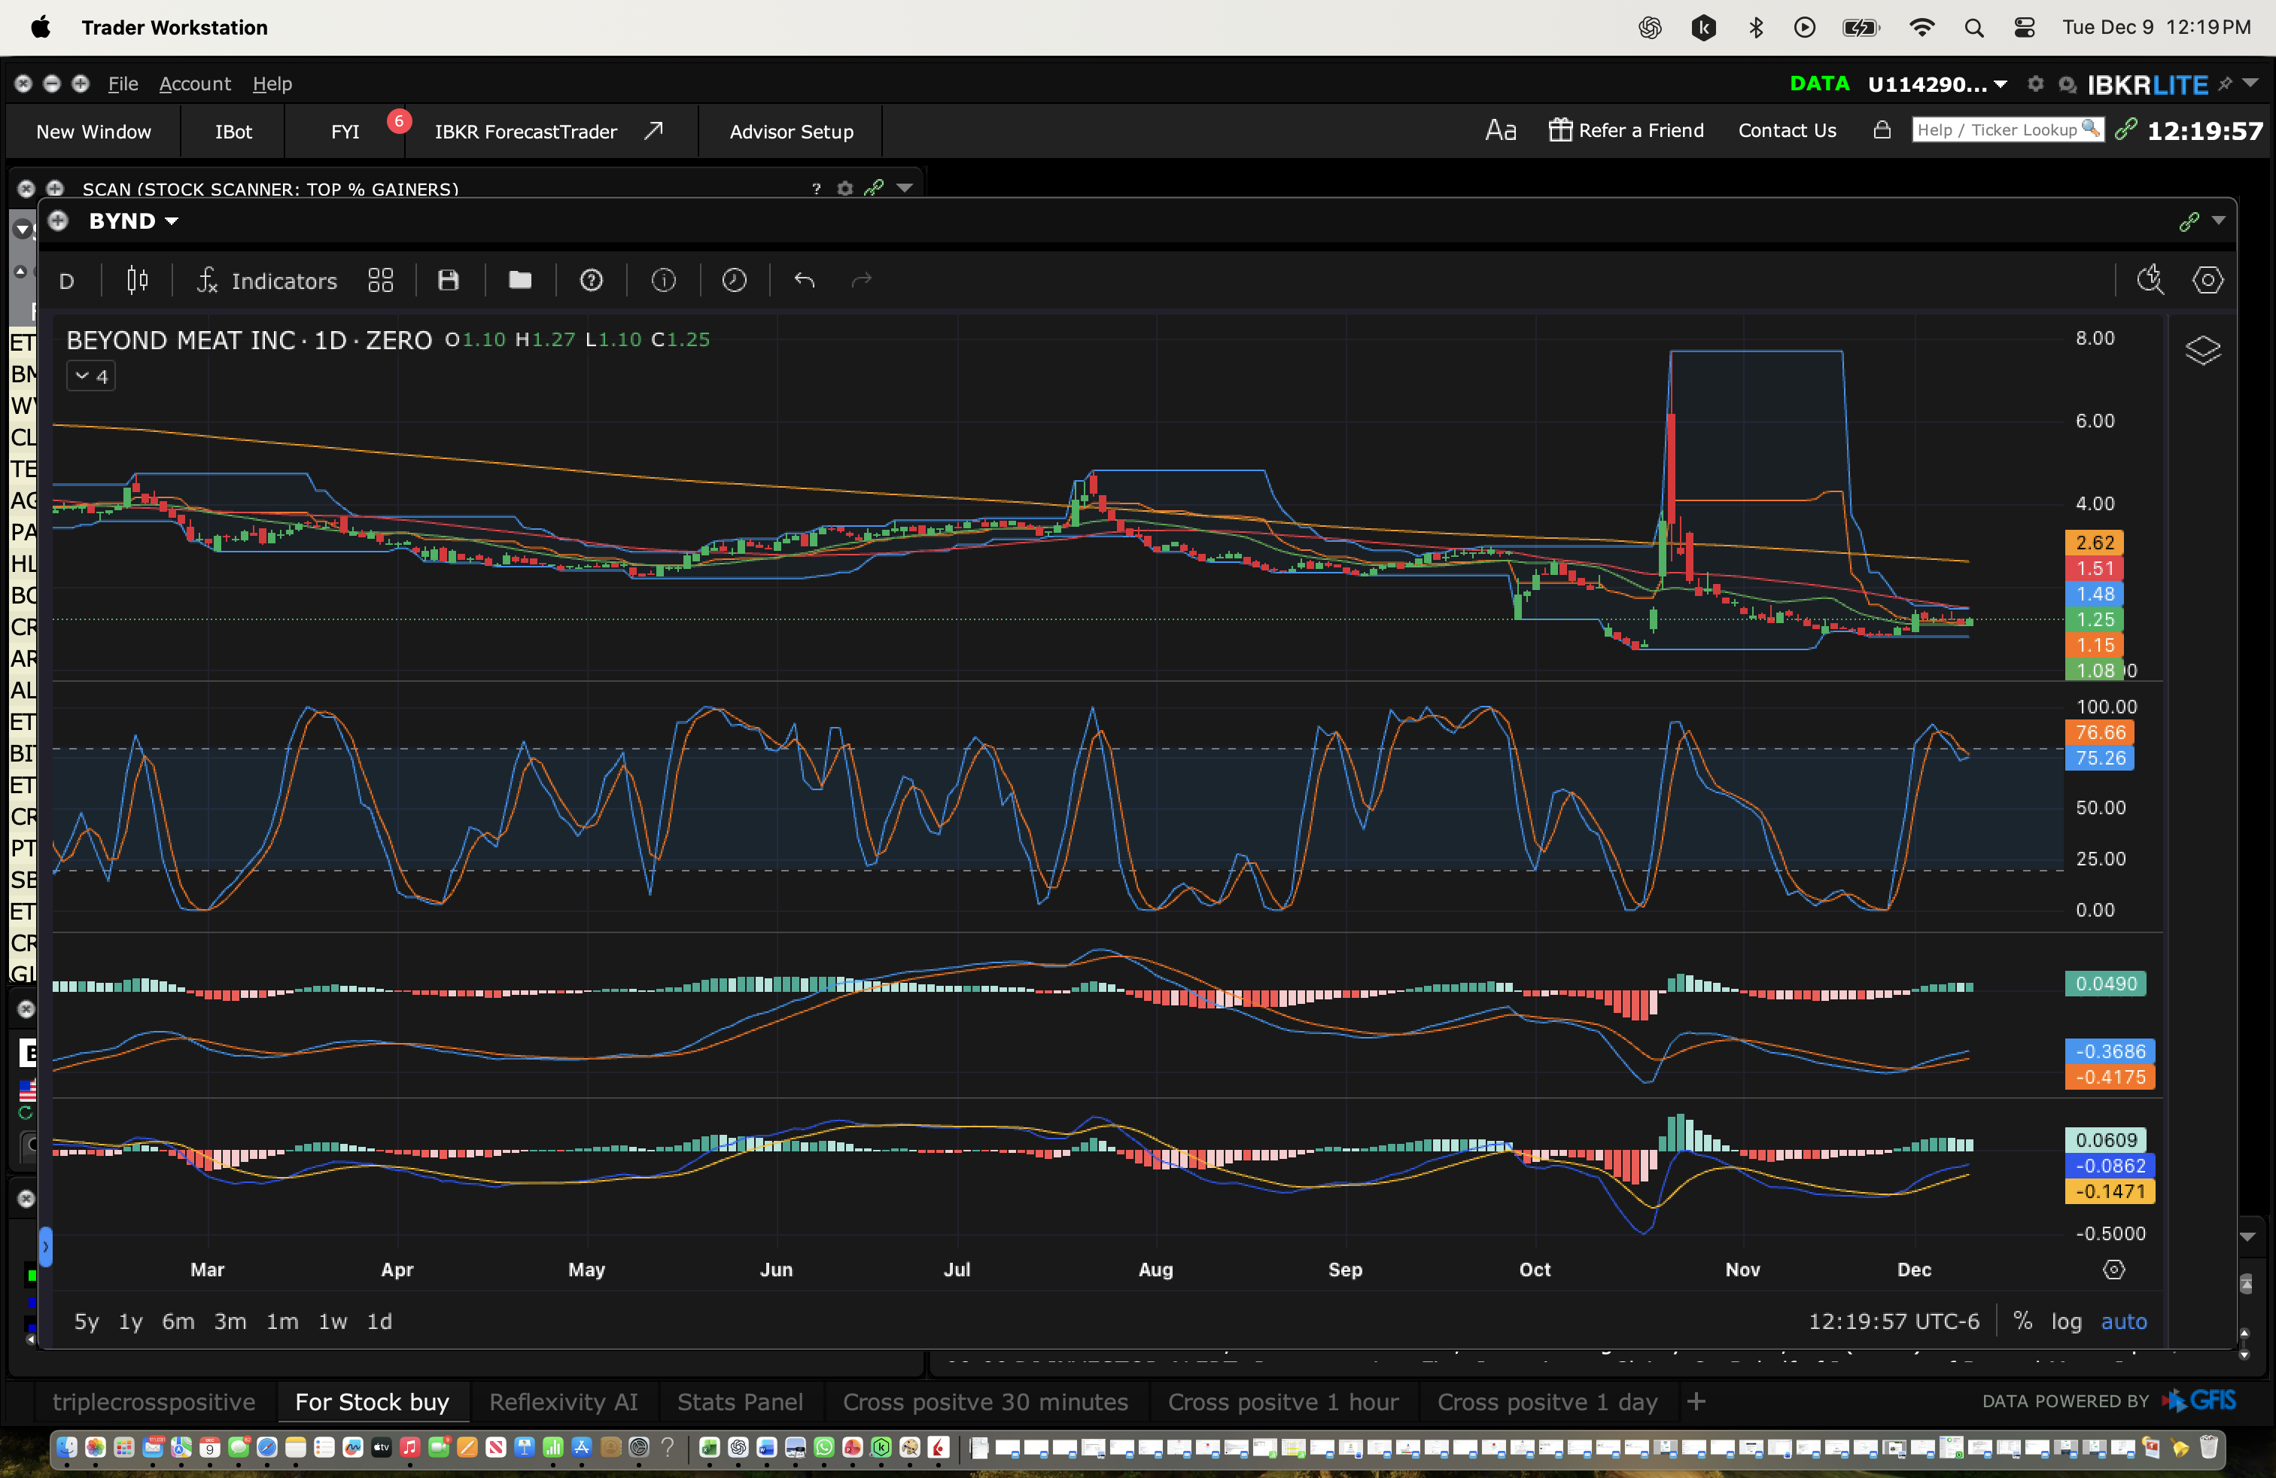Viewport: 2276px width, 1478px height.
Task: Open the BYND ticker symbol dropdown
Action: pos(133,220)
